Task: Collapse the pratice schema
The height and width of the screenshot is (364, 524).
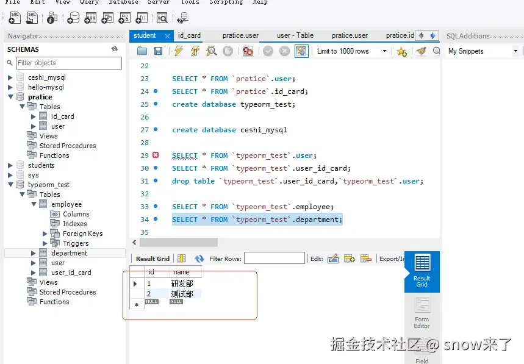Action: (10, 97)
